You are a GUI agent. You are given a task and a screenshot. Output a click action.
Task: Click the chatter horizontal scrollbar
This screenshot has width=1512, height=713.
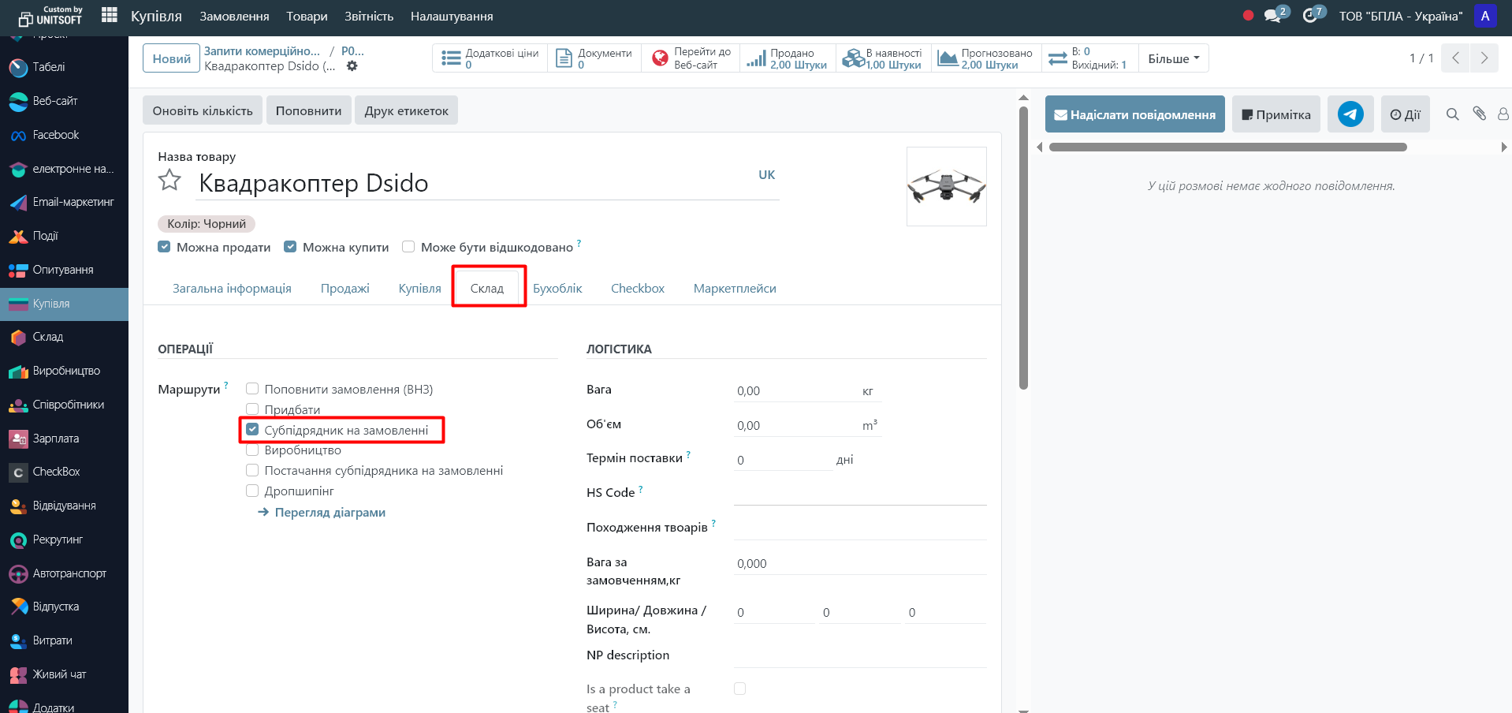tap(1228, 147)
